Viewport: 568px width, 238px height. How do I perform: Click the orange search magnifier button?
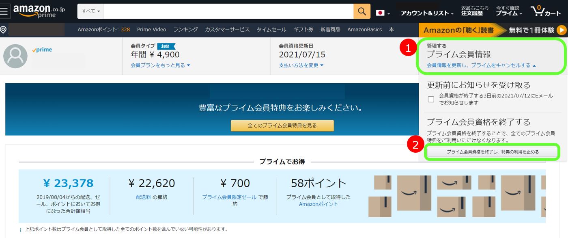click(362, 11)
